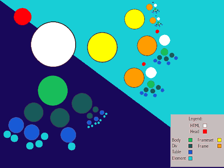Click the Element label in legend
This screenshot has width=224, height=168.
pos(179,158)
